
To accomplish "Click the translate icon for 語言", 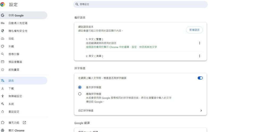I will [2, 80].
